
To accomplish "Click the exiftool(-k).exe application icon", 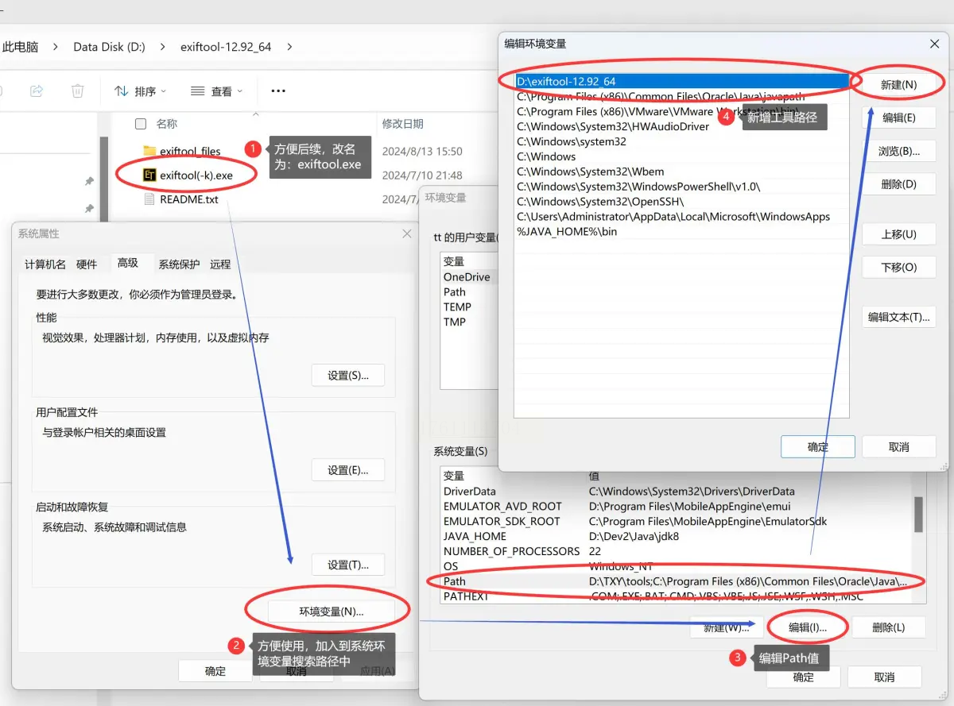I will point(149,175).
